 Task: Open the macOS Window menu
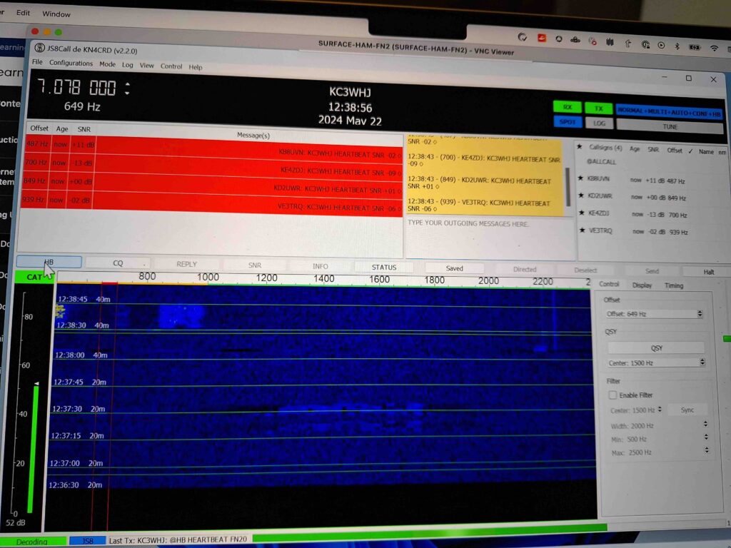(x=56, y=14)
